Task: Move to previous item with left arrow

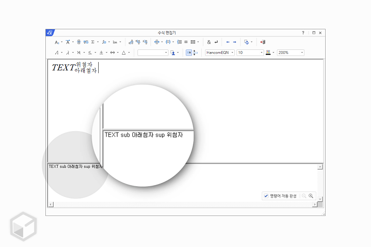Action: coord(227,42)
